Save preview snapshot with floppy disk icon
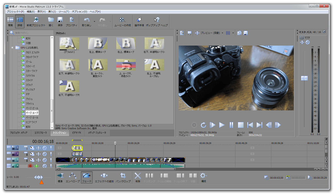The height and width of the screenshot is (194, 334). [246, 33]
